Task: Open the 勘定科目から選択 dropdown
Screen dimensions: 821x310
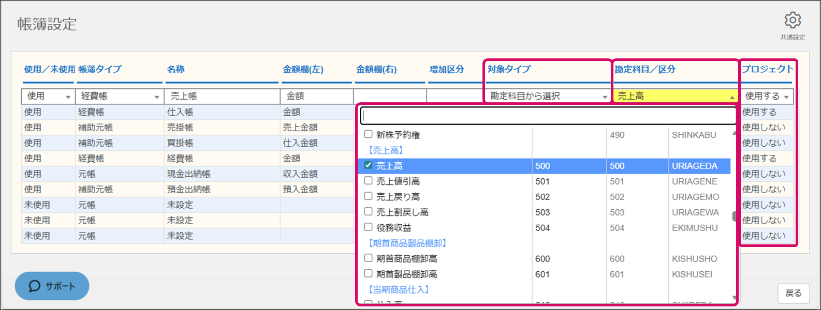Action: (x=548, y=96)
